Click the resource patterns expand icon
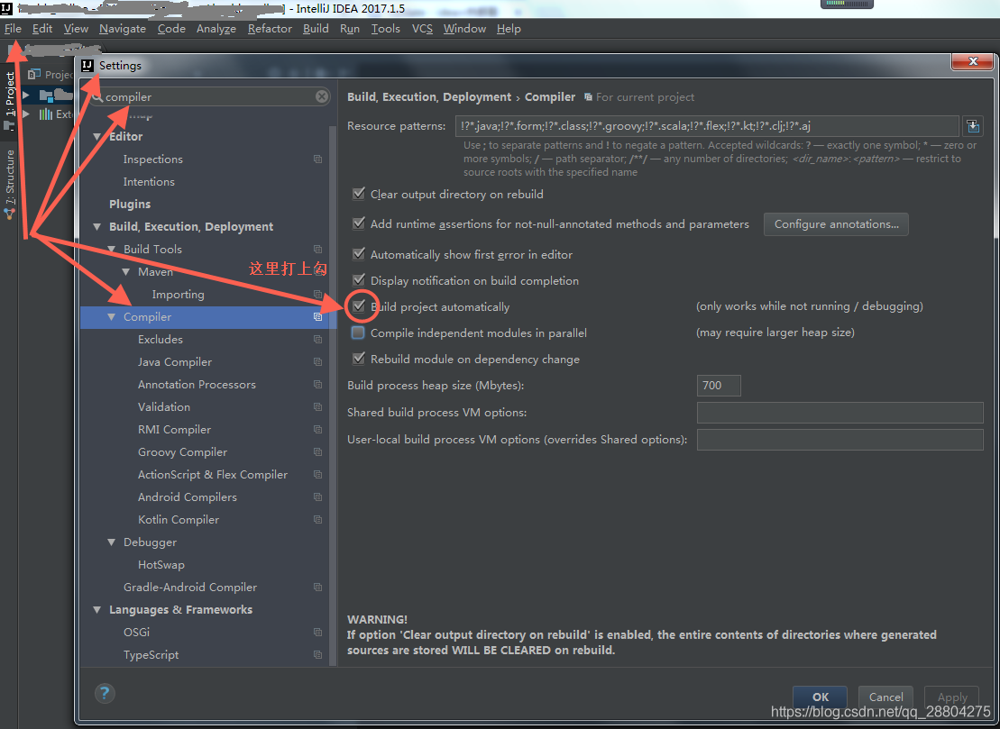This screenshot has height=729, width=1000. [973, 125]
